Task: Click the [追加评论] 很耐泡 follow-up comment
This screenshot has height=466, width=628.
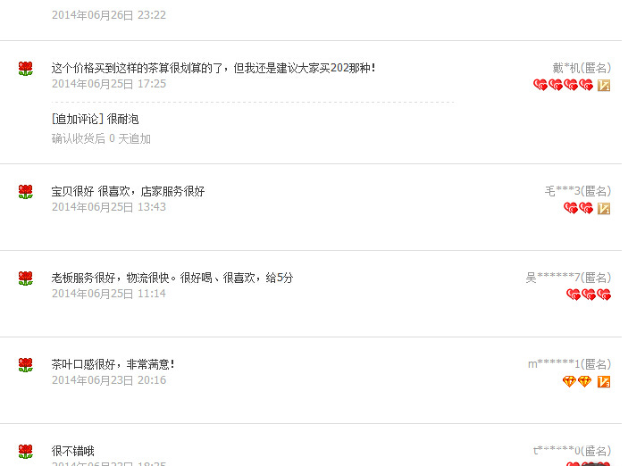Action: tap(96, 119)
